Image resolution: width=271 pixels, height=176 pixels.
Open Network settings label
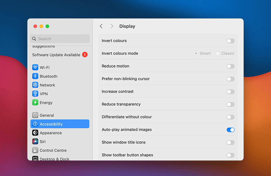point(47,85)
